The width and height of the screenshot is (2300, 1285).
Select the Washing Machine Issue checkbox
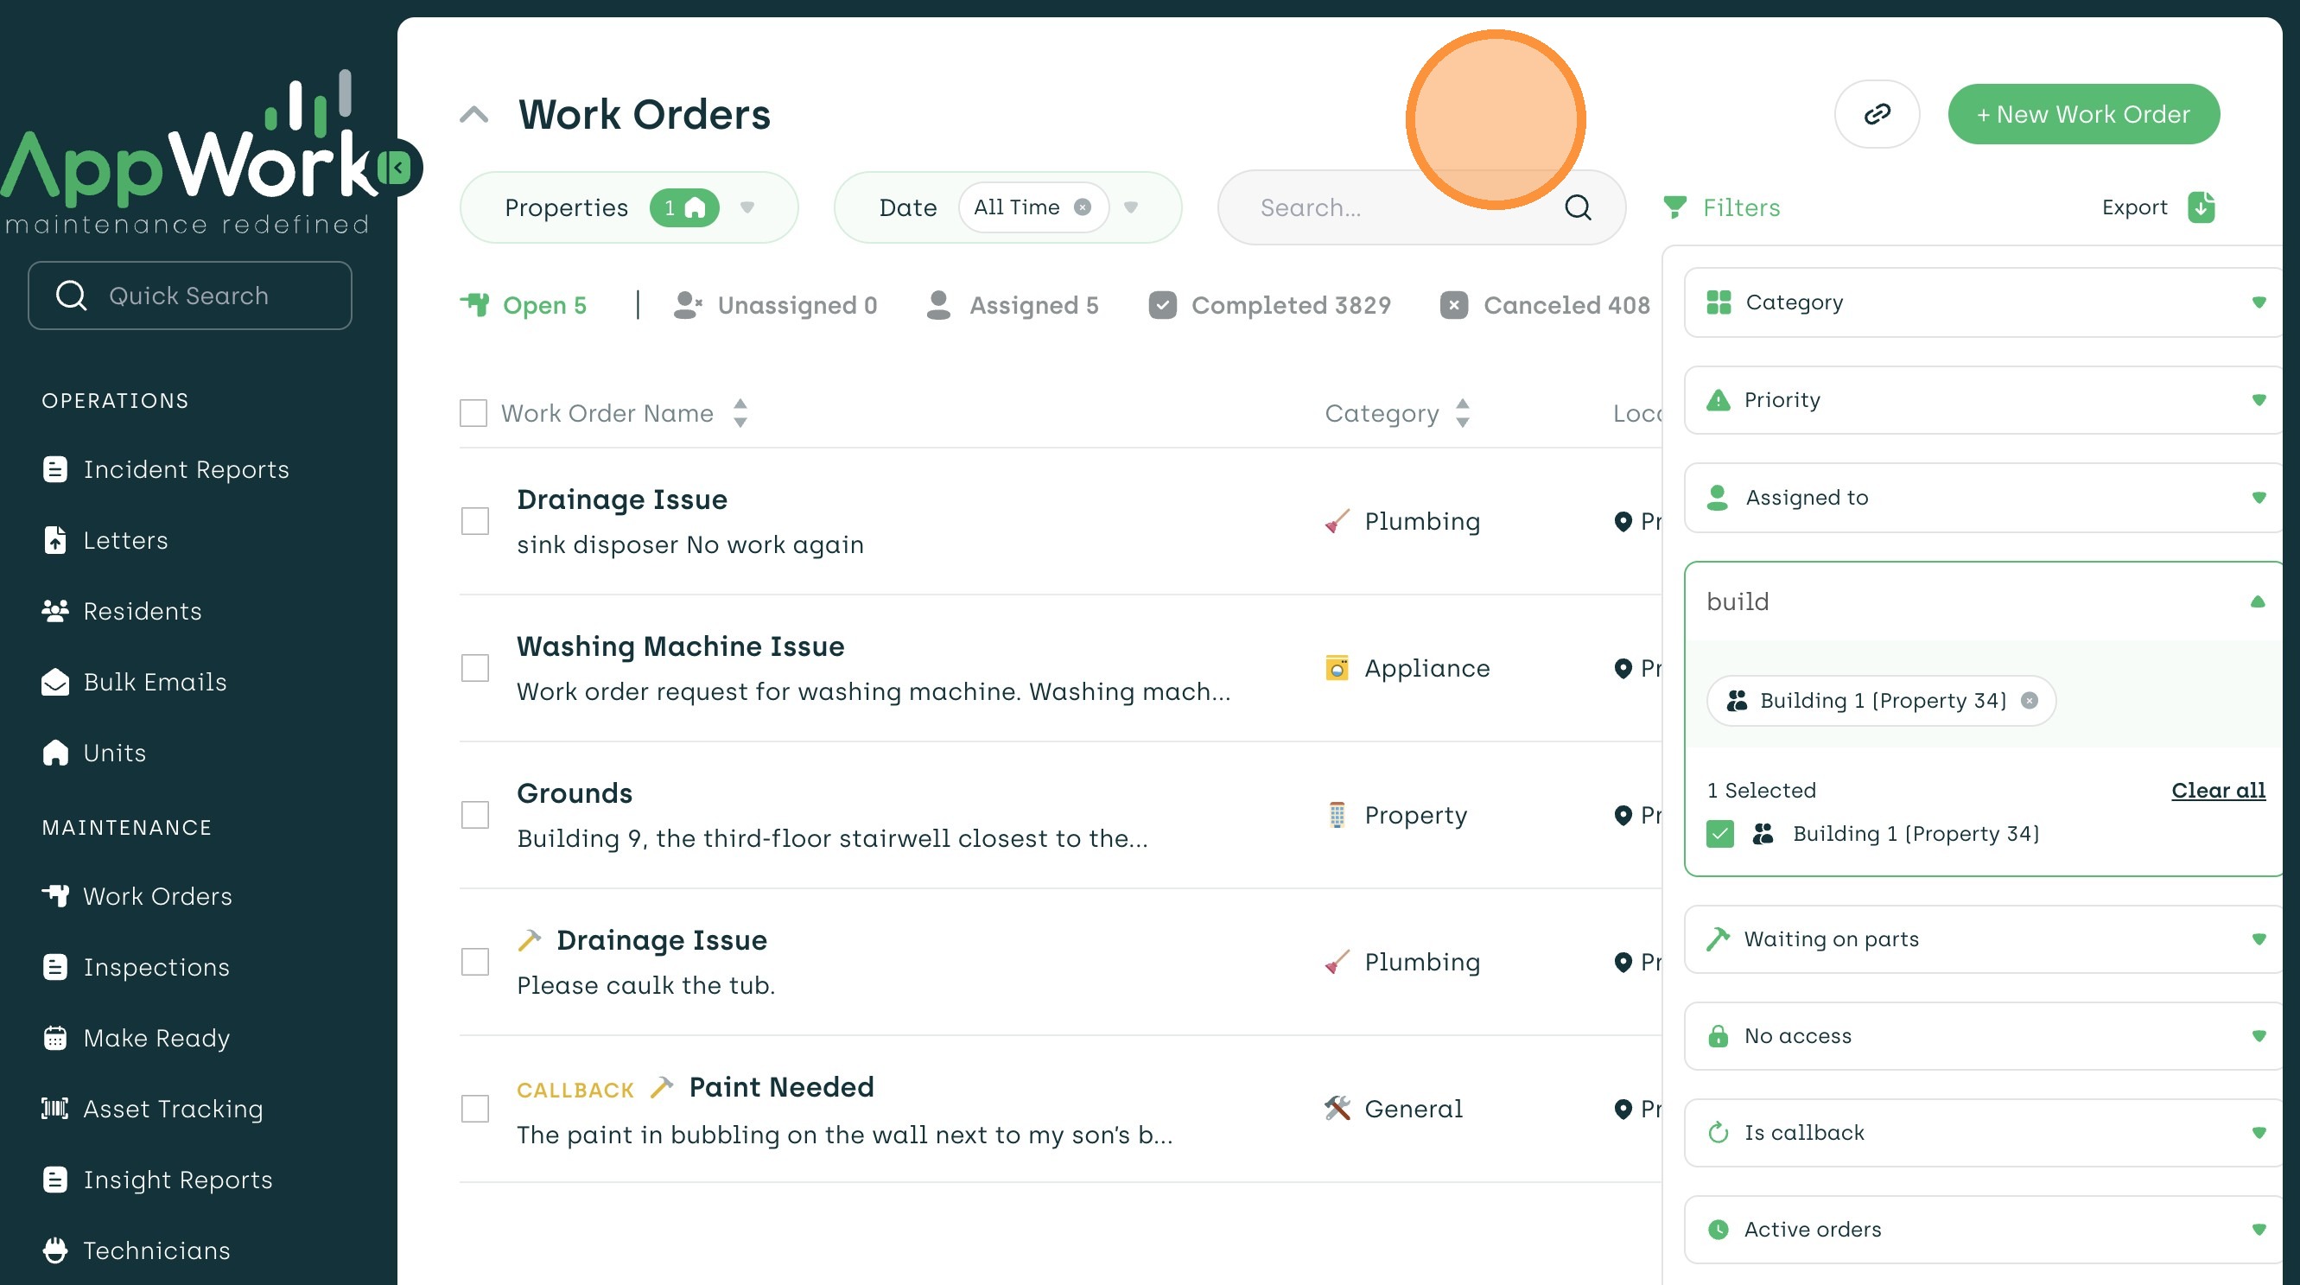point(475,668)
